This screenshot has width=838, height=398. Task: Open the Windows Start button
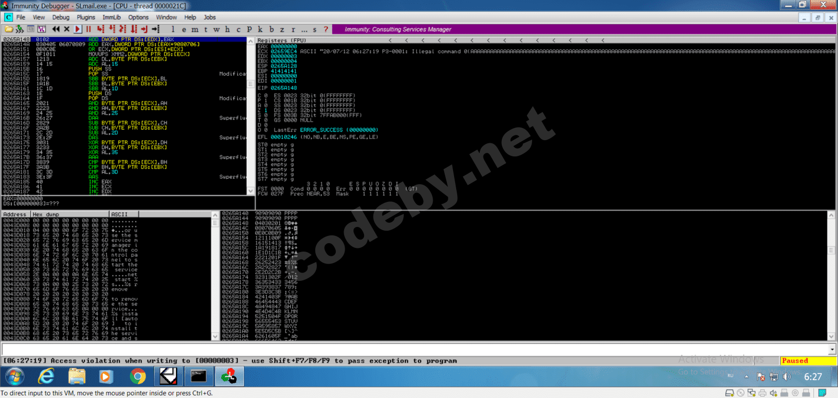[x=14, y=377]
